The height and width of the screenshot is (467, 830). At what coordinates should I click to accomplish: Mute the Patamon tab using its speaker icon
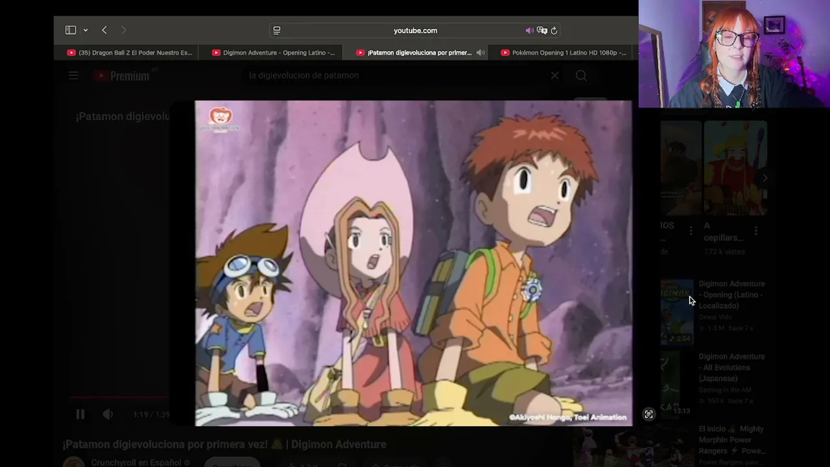[480, 53]
